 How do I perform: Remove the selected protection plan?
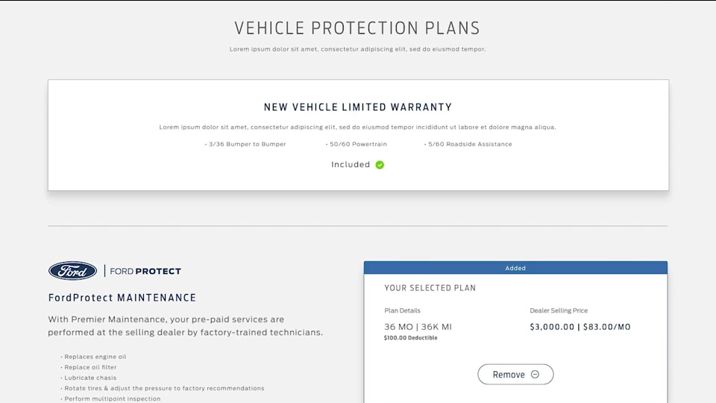pyautogui.click(x=515, y=374)
